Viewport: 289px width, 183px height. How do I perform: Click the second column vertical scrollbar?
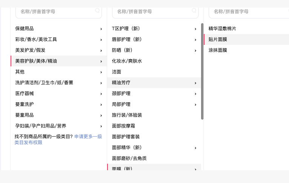click(x=202, y=72)
